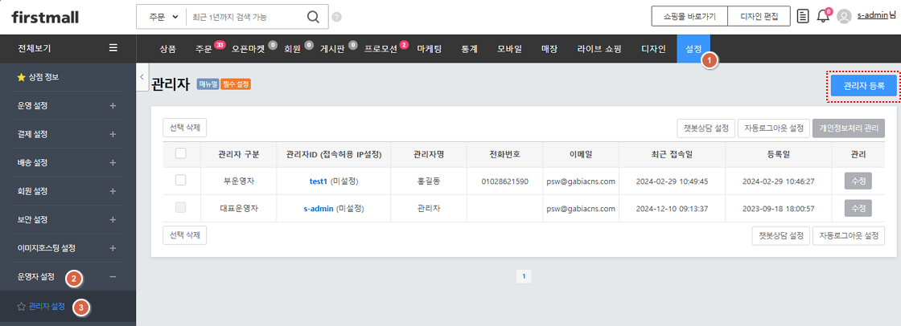Click the bottom 선택 삭제 button
901x326 pixels.
tap(184, 235)
